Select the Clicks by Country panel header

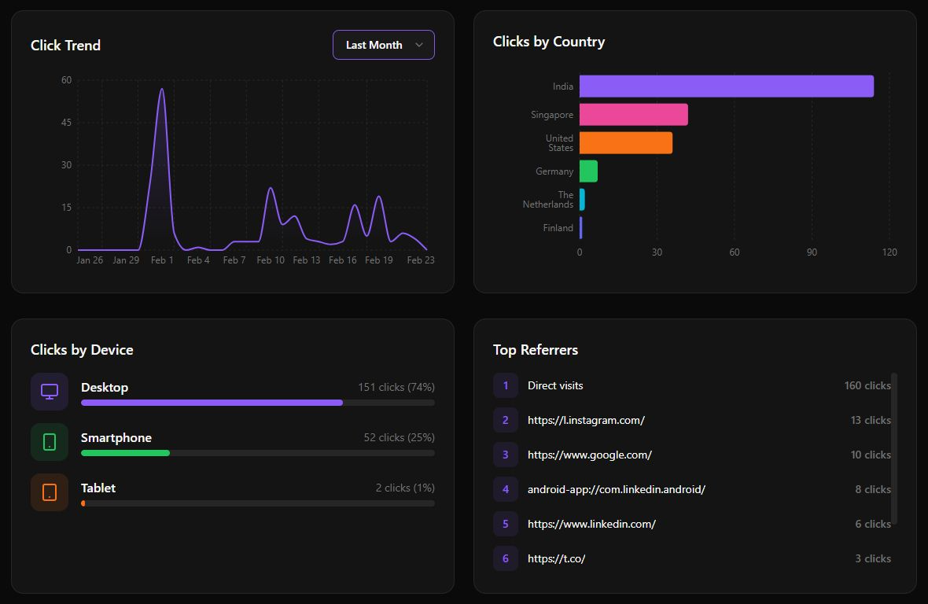tap(549, 41)
